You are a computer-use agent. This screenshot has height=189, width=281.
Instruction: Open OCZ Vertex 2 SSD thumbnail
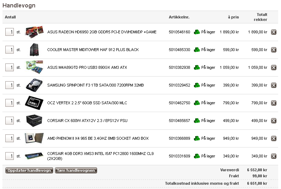(x=34, y=103)
